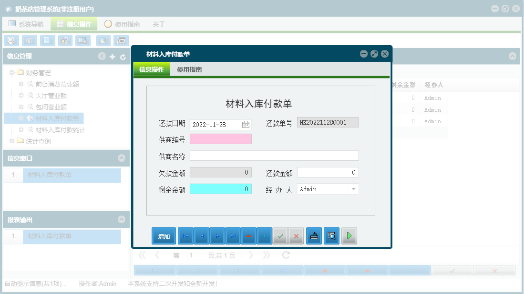Click the green run/execute icon

pos(349,235)
